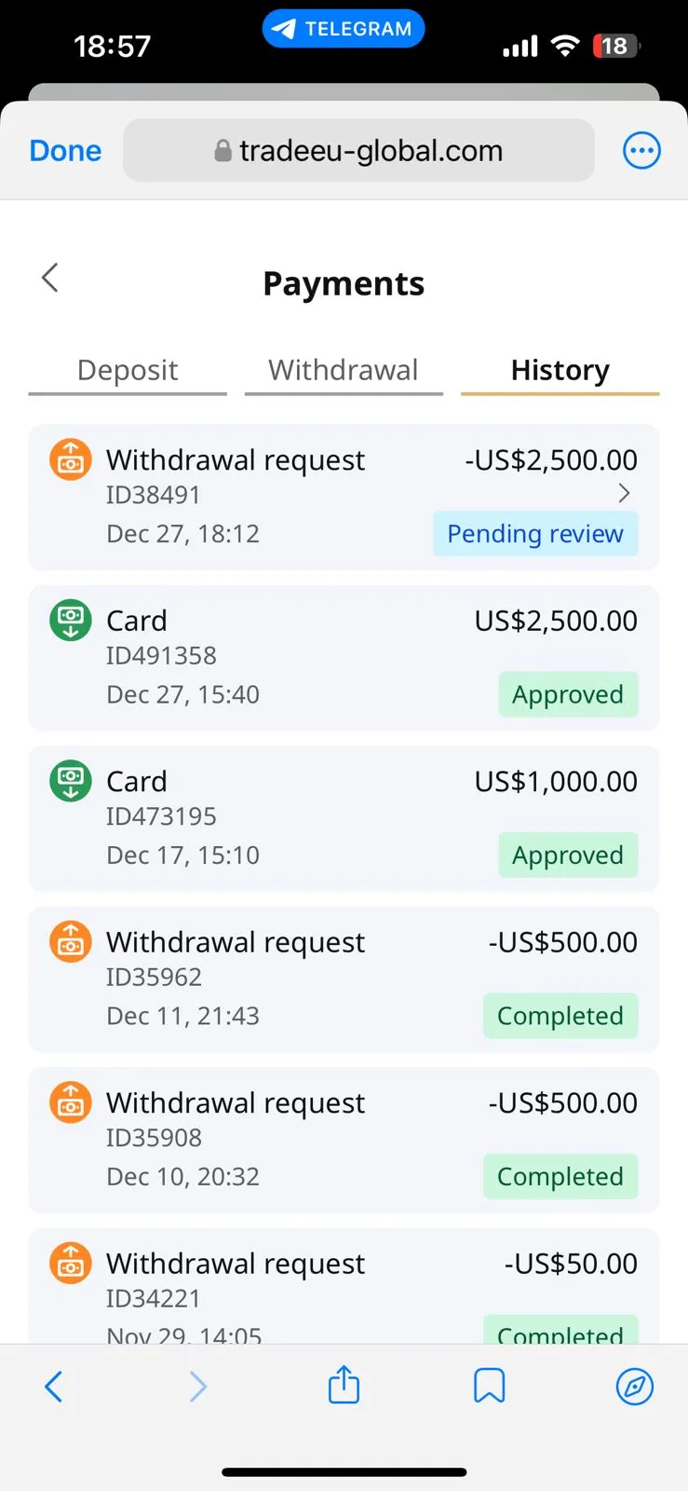688x1491 pixels.
Task: Switch to the Withdrawal tab
Action: 344,371
